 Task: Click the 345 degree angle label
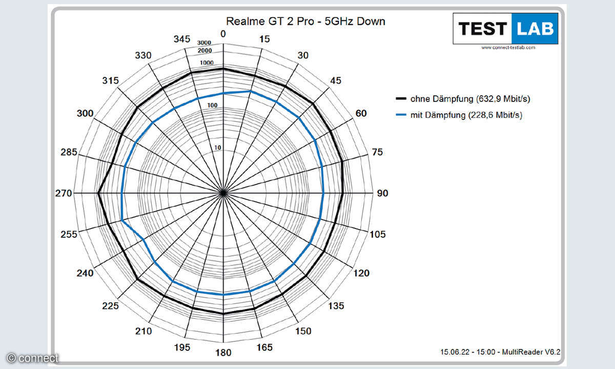pos(182,39)
